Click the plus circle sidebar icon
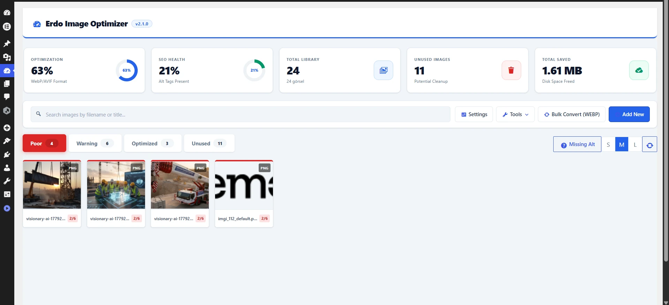This screenshot has width=669, height=305. (x=7, y=128)
